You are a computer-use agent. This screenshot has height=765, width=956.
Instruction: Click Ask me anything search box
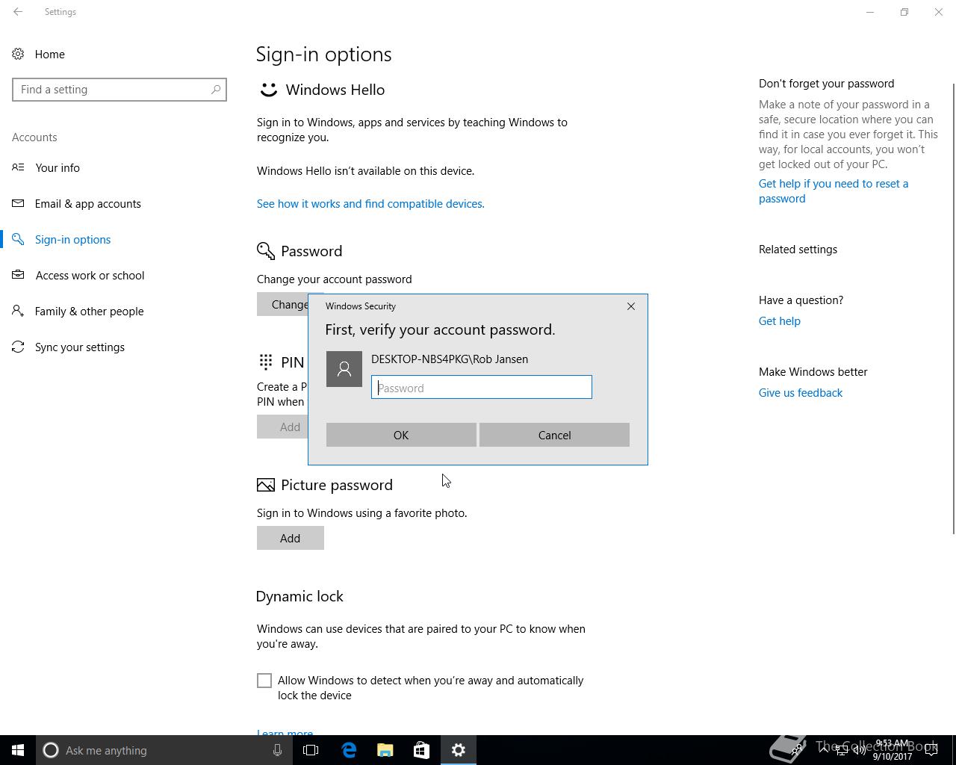(x=163, y=750)
